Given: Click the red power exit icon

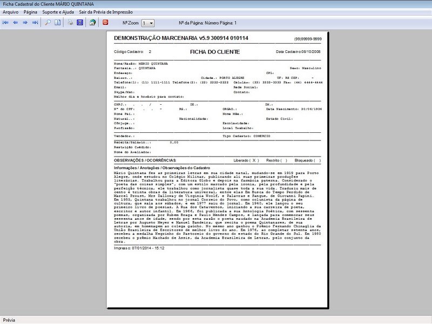Looking at the screenshot, I should coord(106,23).
